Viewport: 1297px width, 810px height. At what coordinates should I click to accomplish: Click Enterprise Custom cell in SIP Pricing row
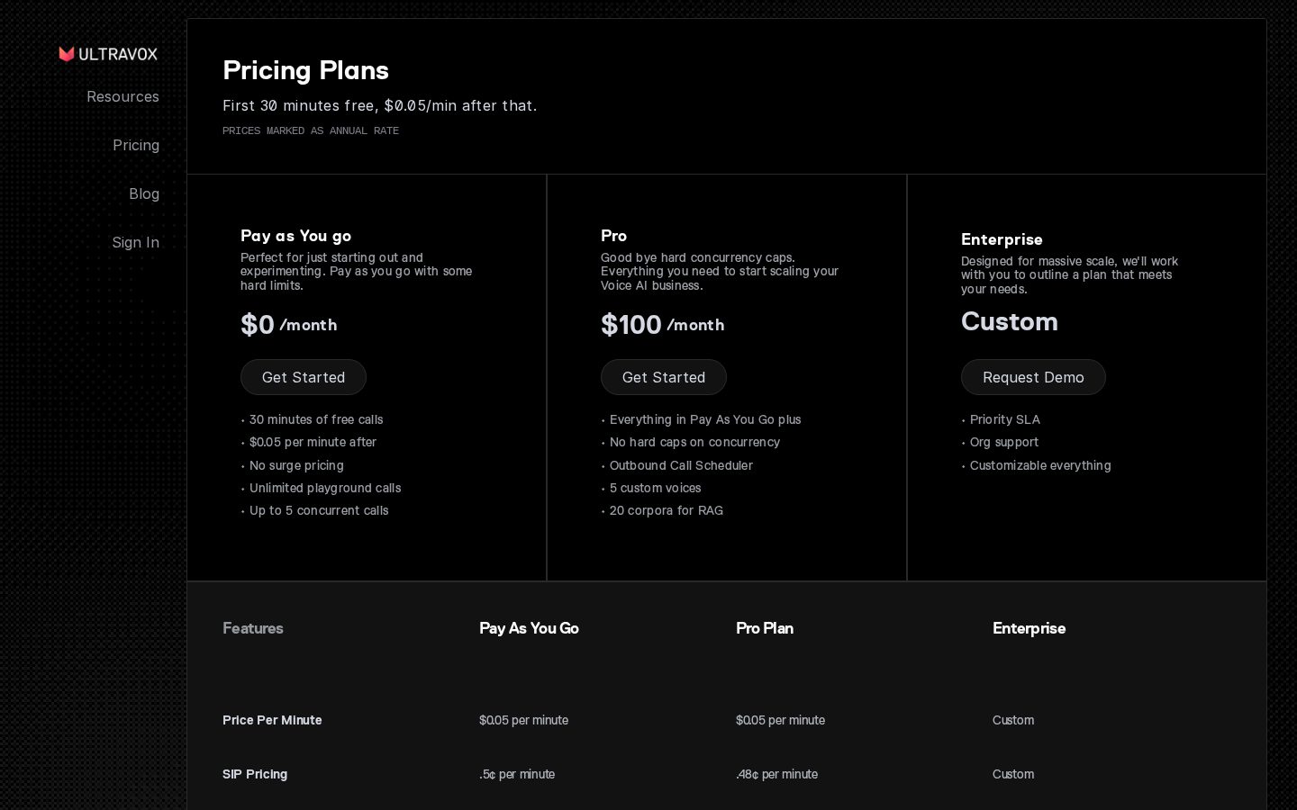(x=1013, y=774)
